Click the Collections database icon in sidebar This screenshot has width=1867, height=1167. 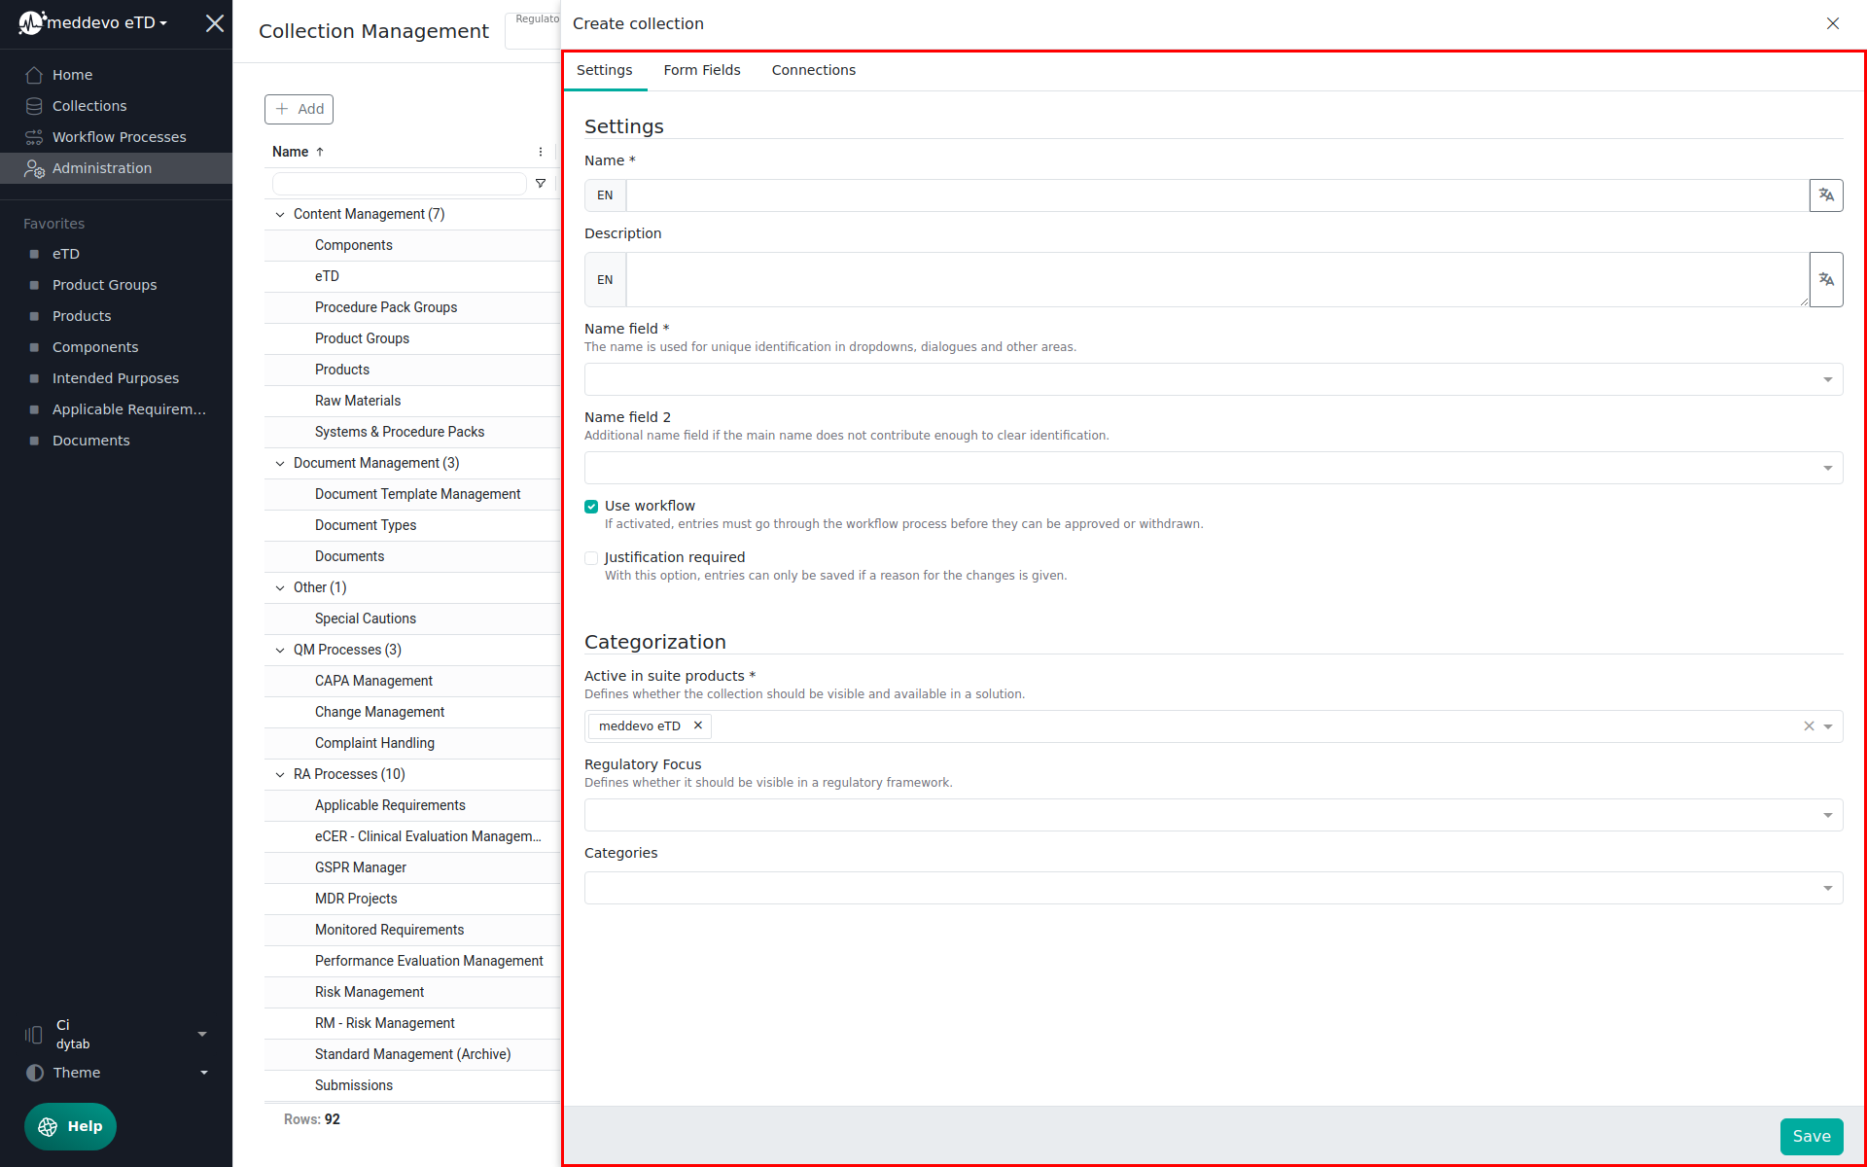click(34, 106)
